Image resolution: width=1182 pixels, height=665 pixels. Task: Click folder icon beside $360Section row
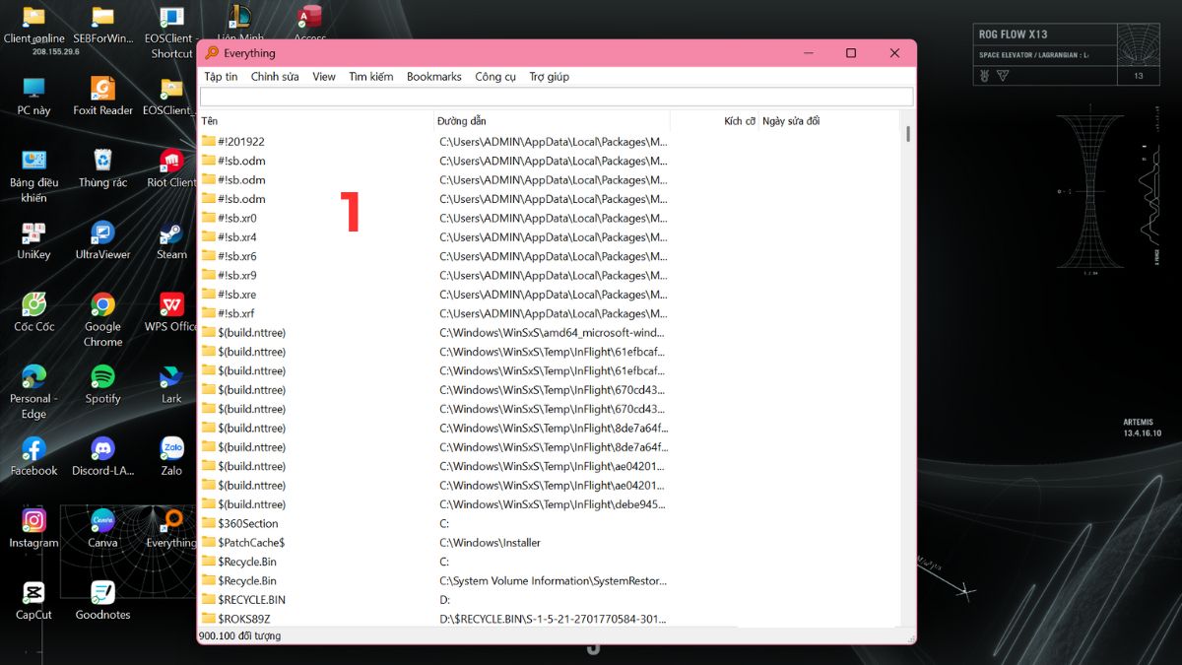(209, 523)
